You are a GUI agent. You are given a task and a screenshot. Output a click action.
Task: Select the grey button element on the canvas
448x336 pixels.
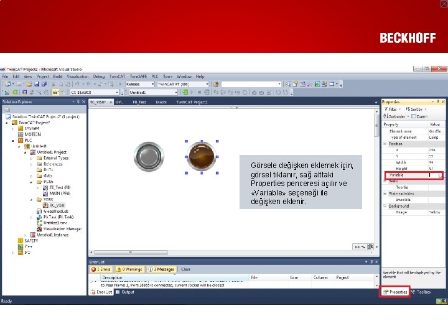click(x=149, y=157)
